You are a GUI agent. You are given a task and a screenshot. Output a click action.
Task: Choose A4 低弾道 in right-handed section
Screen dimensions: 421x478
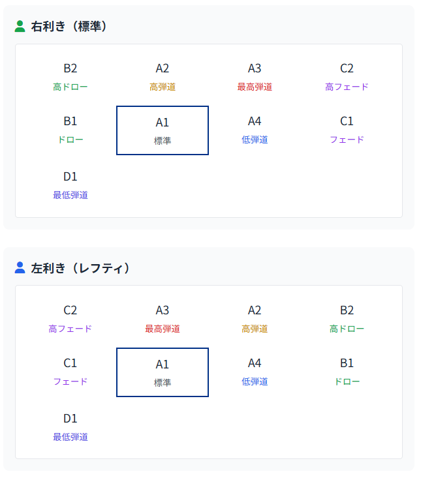click(x=255, y=129)
